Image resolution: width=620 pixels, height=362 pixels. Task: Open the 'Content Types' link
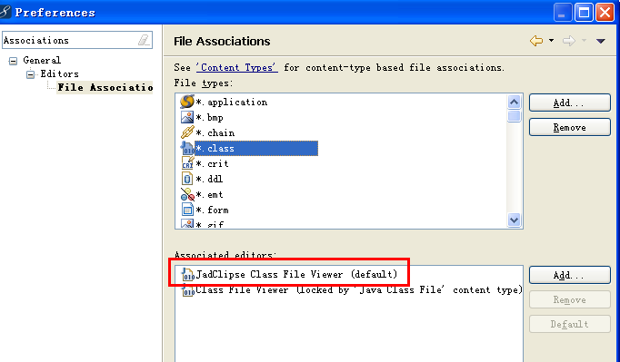tap(237, 67)
